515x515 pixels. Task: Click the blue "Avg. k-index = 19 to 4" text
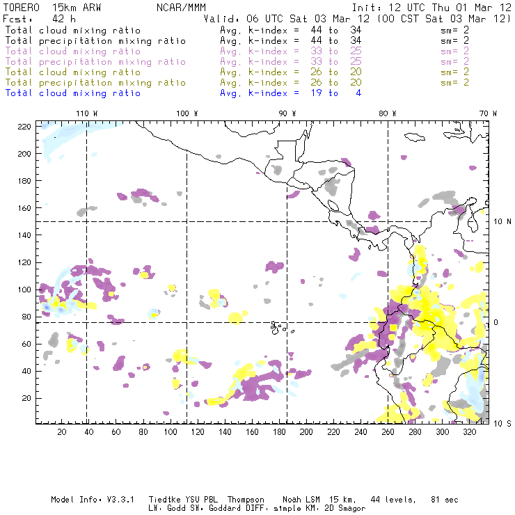291,93
